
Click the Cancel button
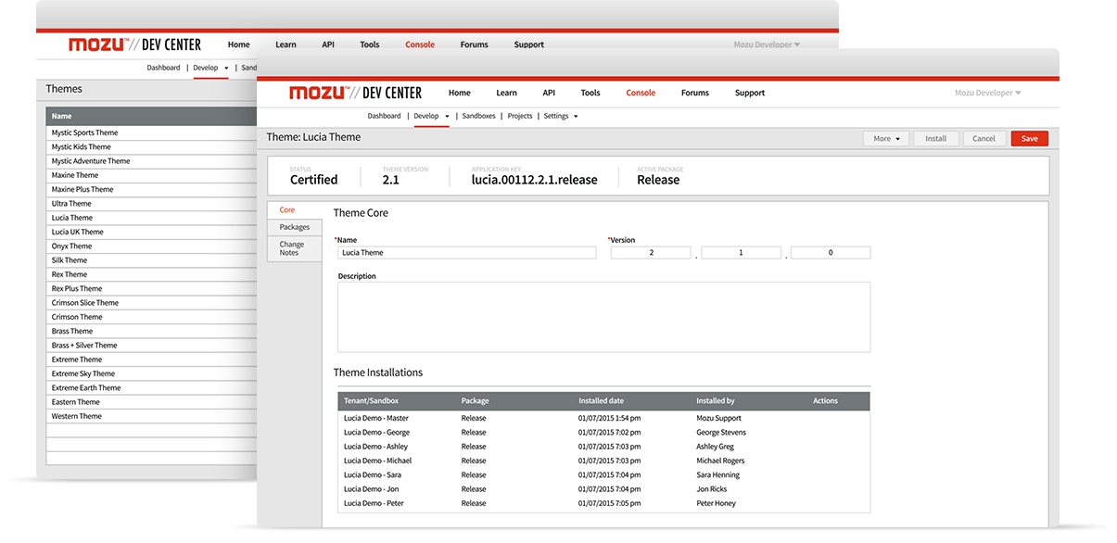click(984, 138)
